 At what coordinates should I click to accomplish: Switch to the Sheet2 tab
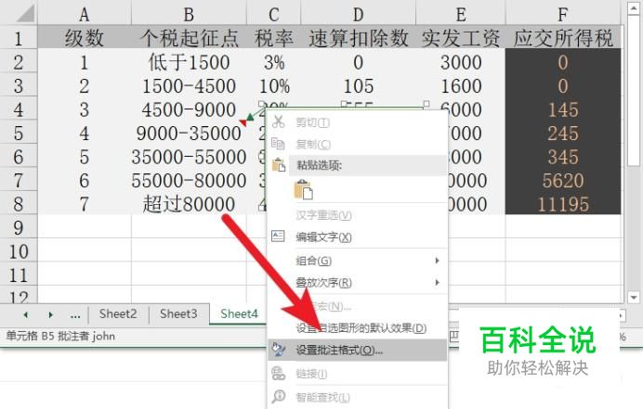point(118,314)
